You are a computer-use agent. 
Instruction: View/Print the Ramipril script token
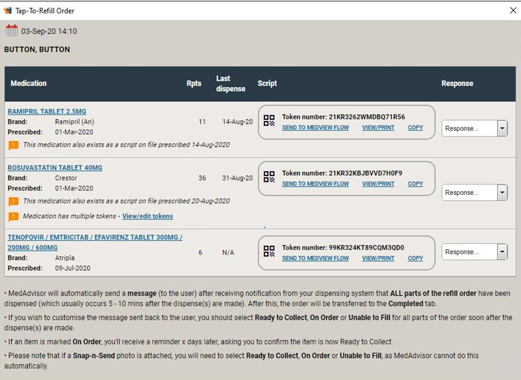(x=378, y=128)
